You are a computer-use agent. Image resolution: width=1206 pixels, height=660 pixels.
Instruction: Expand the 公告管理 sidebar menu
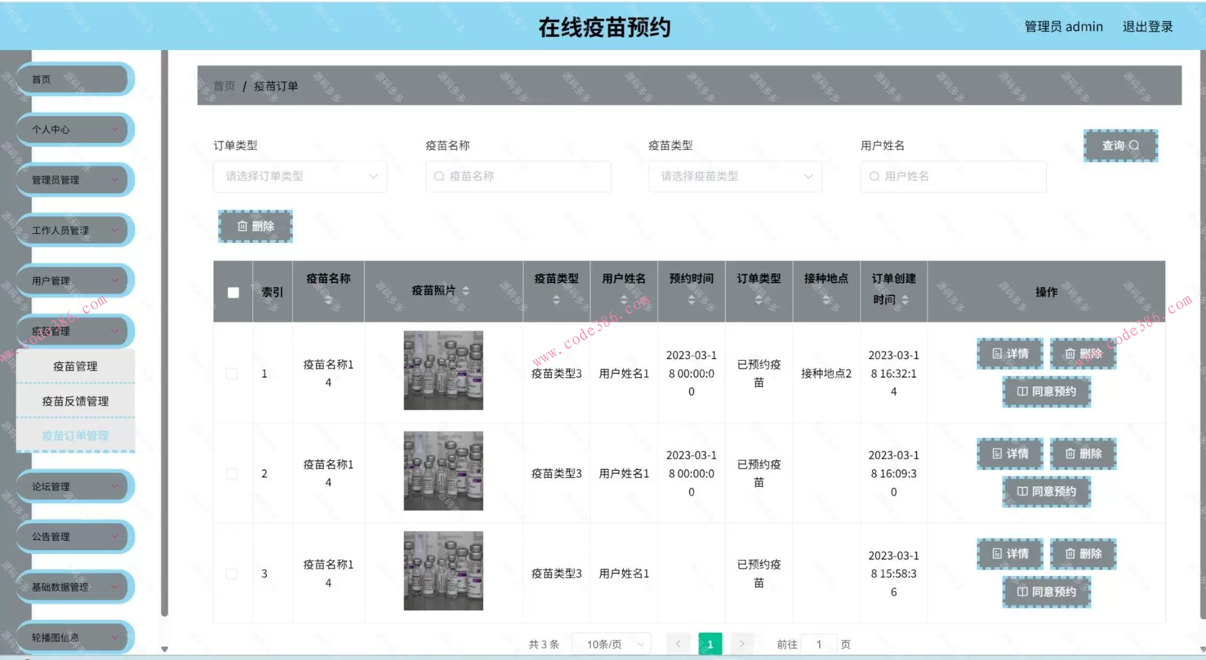tap(75, 536)
